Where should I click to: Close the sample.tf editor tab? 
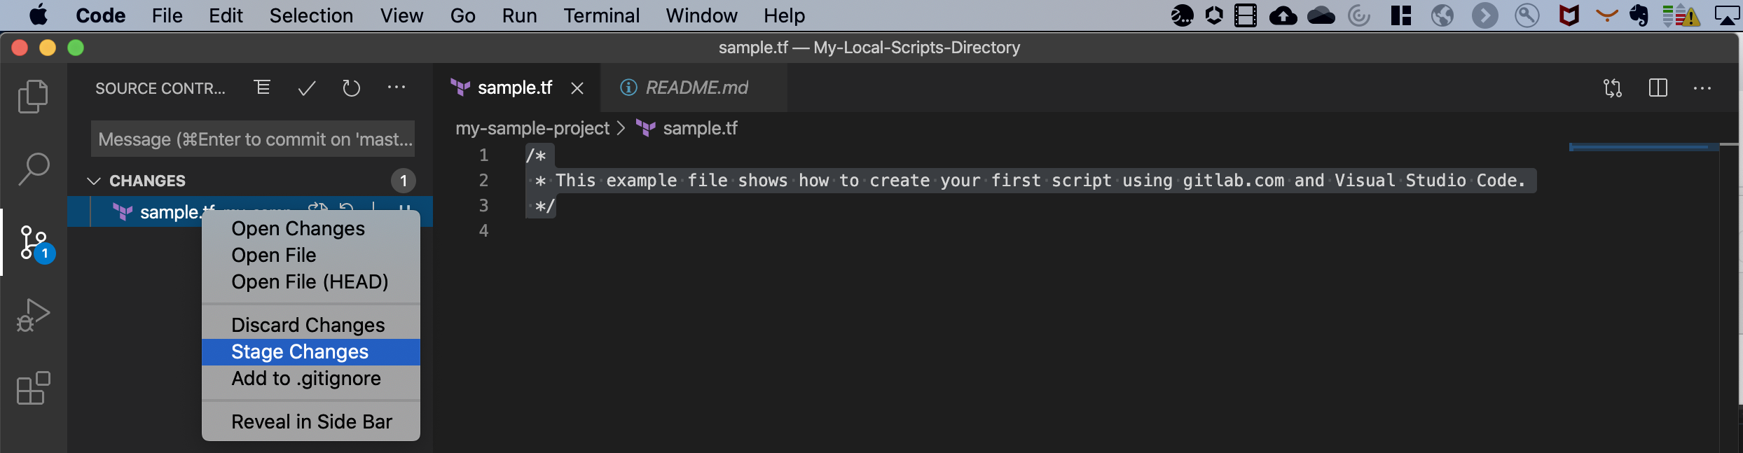[577, 88]
